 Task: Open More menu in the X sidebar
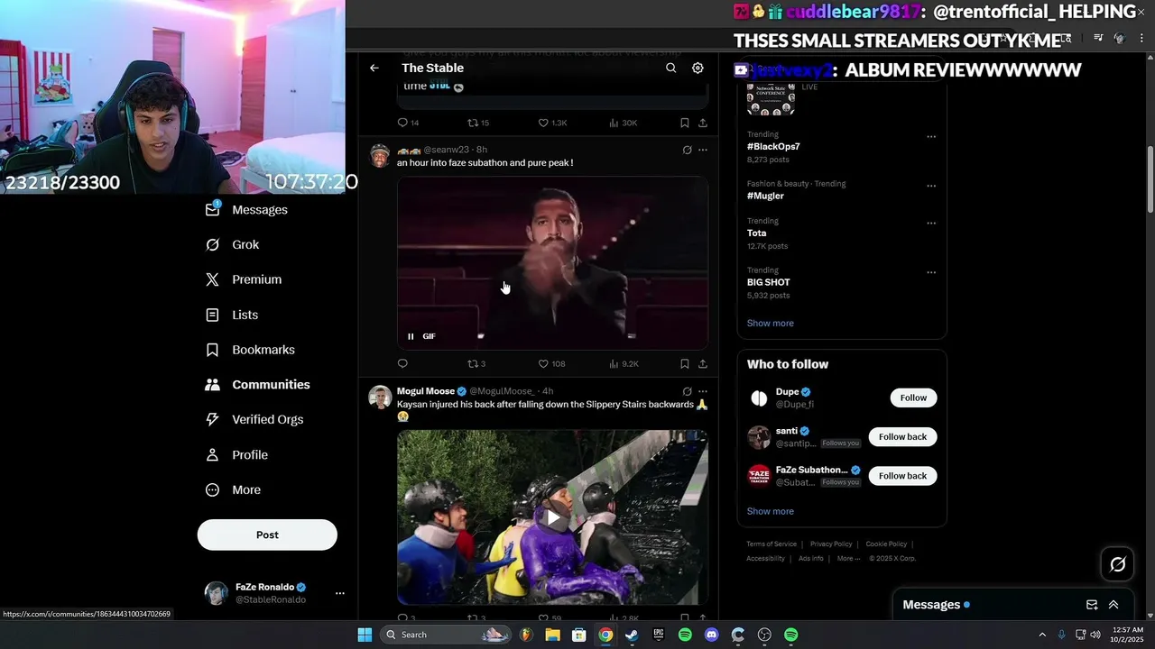[233, 490]
